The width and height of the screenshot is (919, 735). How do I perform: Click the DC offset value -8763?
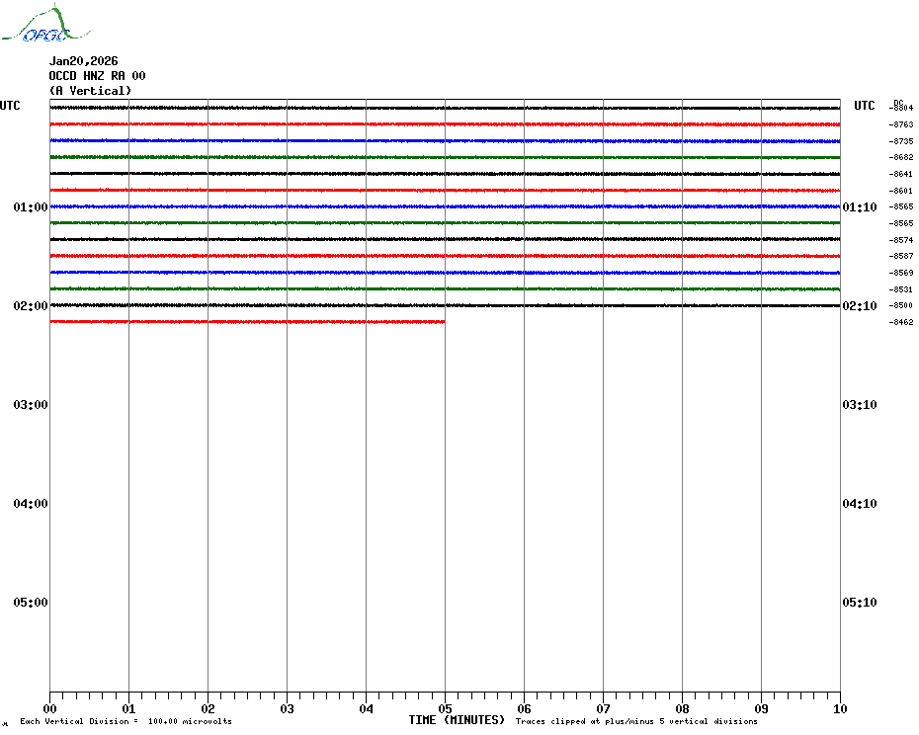coord(901,124)
